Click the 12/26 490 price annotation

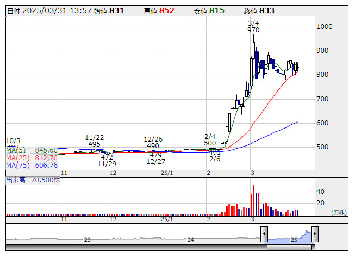[x=153, y=142]
